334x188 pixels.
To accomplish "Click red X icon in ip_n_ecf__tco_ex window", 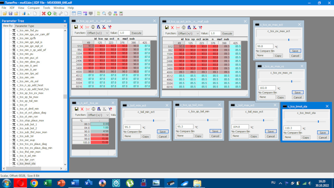I will (82, 109).
